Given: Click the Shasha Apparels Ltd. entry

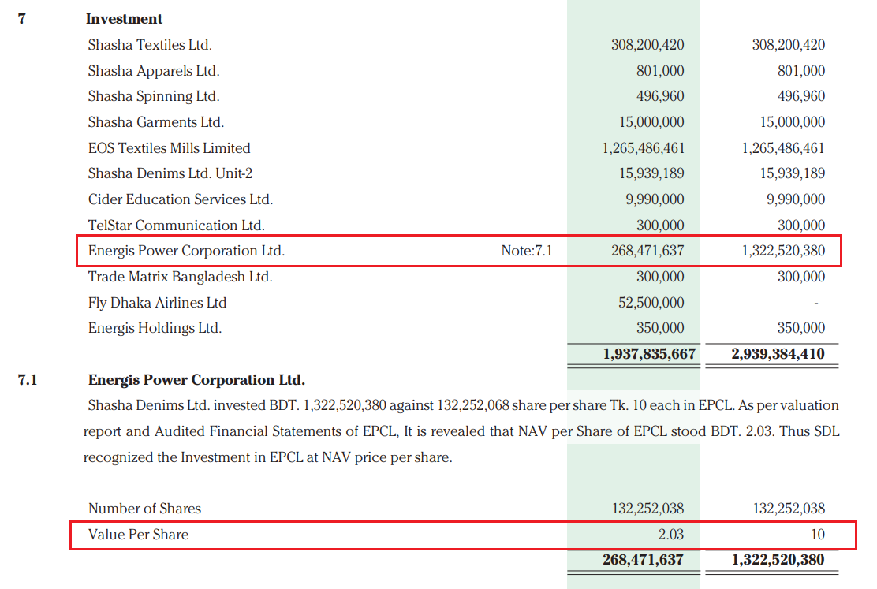Looking at the screenshot, I should (x=154, y=71).
